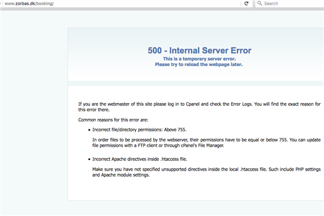The width and height of the screenshot is (324, 216).
Task: Click 'Incorrect Apache directives inside .htaccess file.' text
Action: (140, 159)
